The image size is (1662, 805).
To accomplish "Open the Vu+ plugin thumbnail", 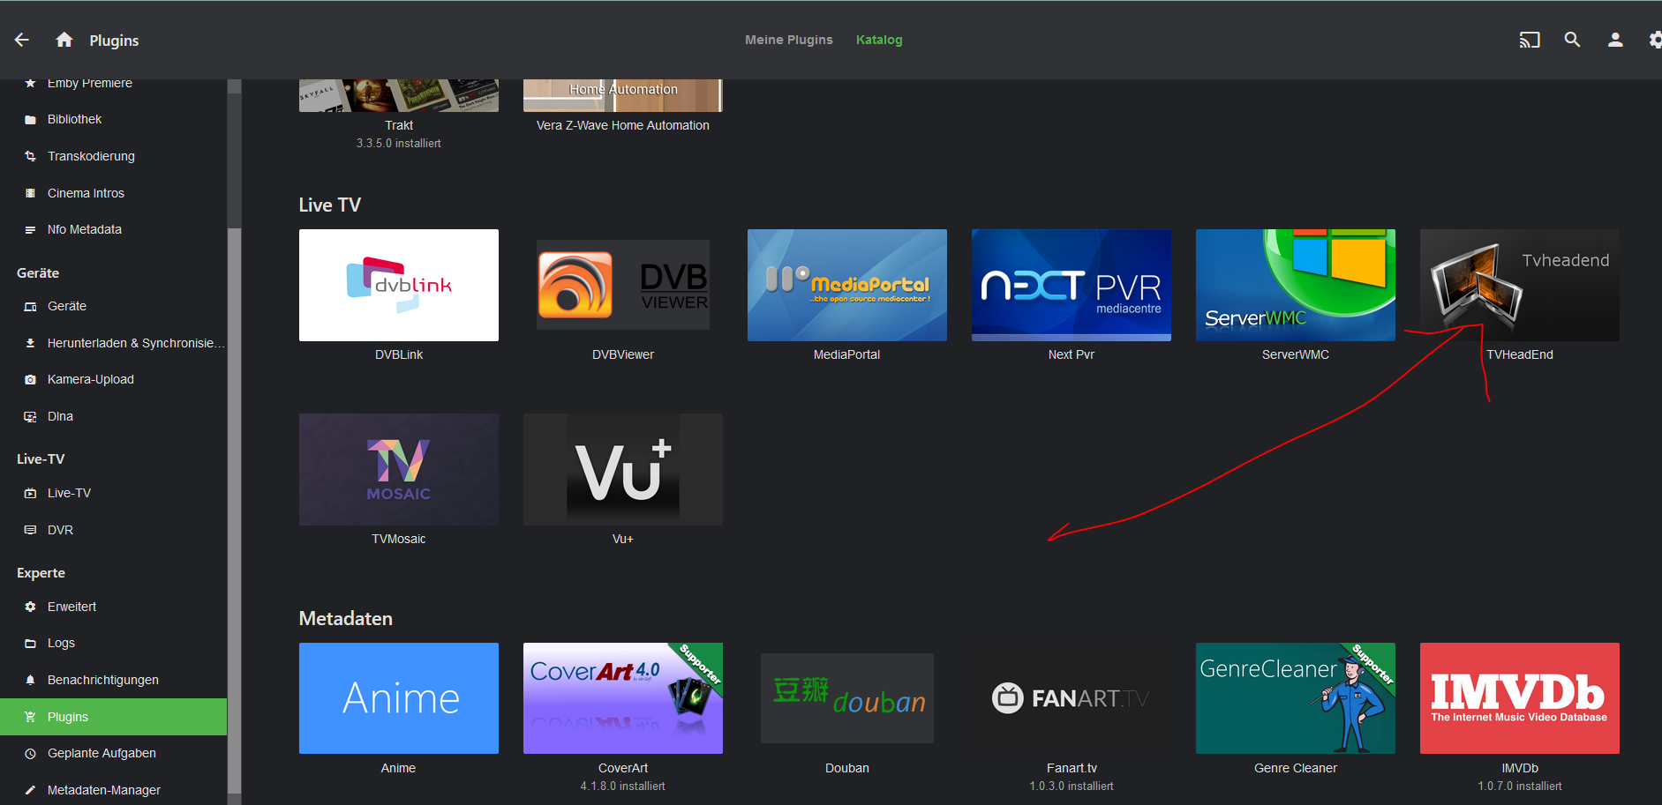I will click(x=623, y=469).
